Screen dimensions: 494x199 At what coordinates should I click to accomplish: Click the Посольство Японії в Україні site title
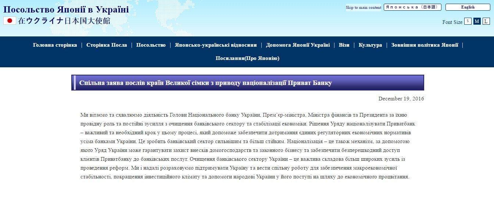tap(66, 10)
